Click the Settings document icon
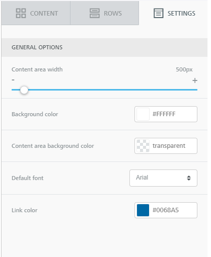211x257 pixels. 159,13
